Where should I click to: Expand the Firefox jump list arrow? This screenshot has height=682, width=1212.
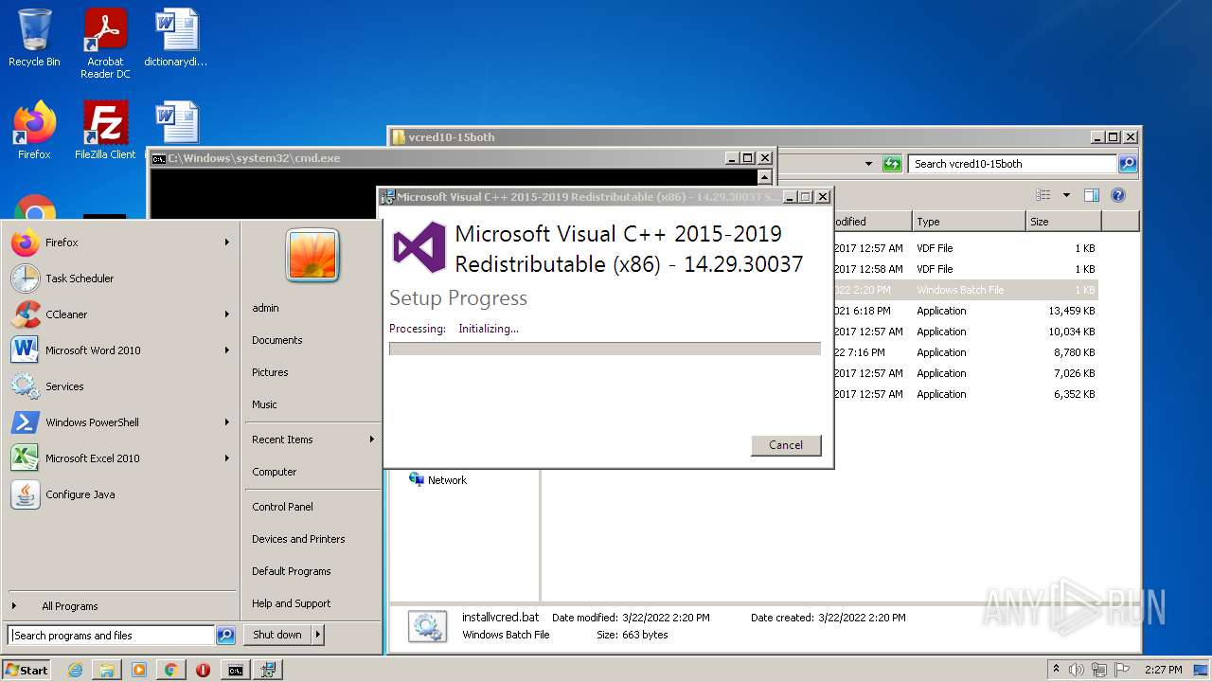[227, 242]
